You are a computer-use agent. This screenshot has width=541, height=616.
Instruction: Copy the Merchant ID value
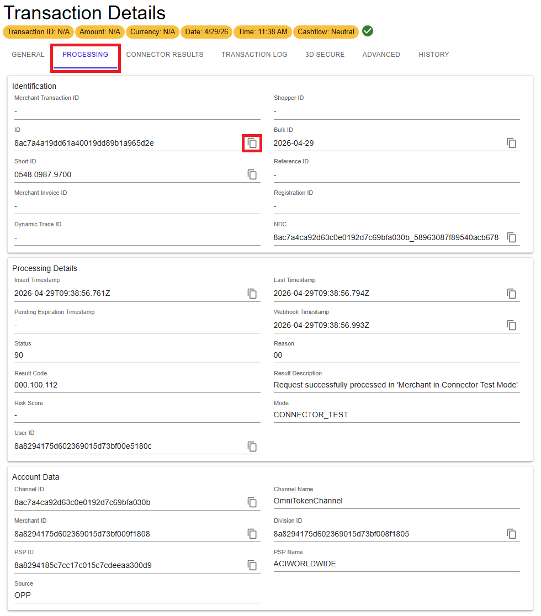click(x=252, y=534)
